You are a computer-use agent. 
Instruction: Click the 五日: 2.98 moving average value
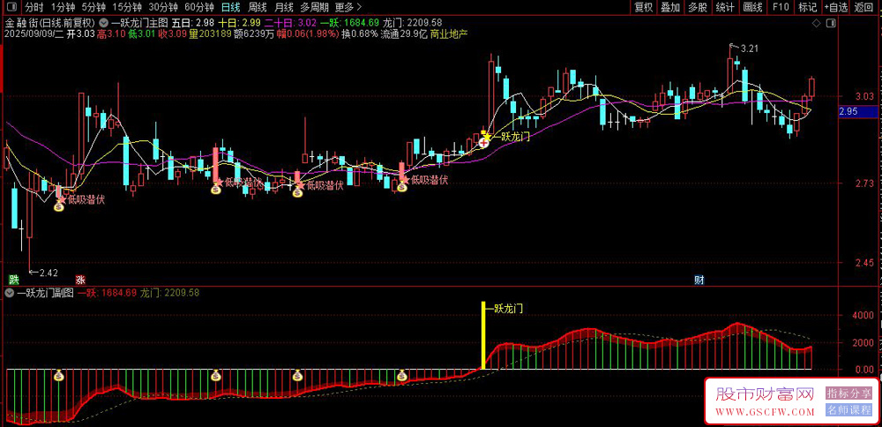coord(193,23)
